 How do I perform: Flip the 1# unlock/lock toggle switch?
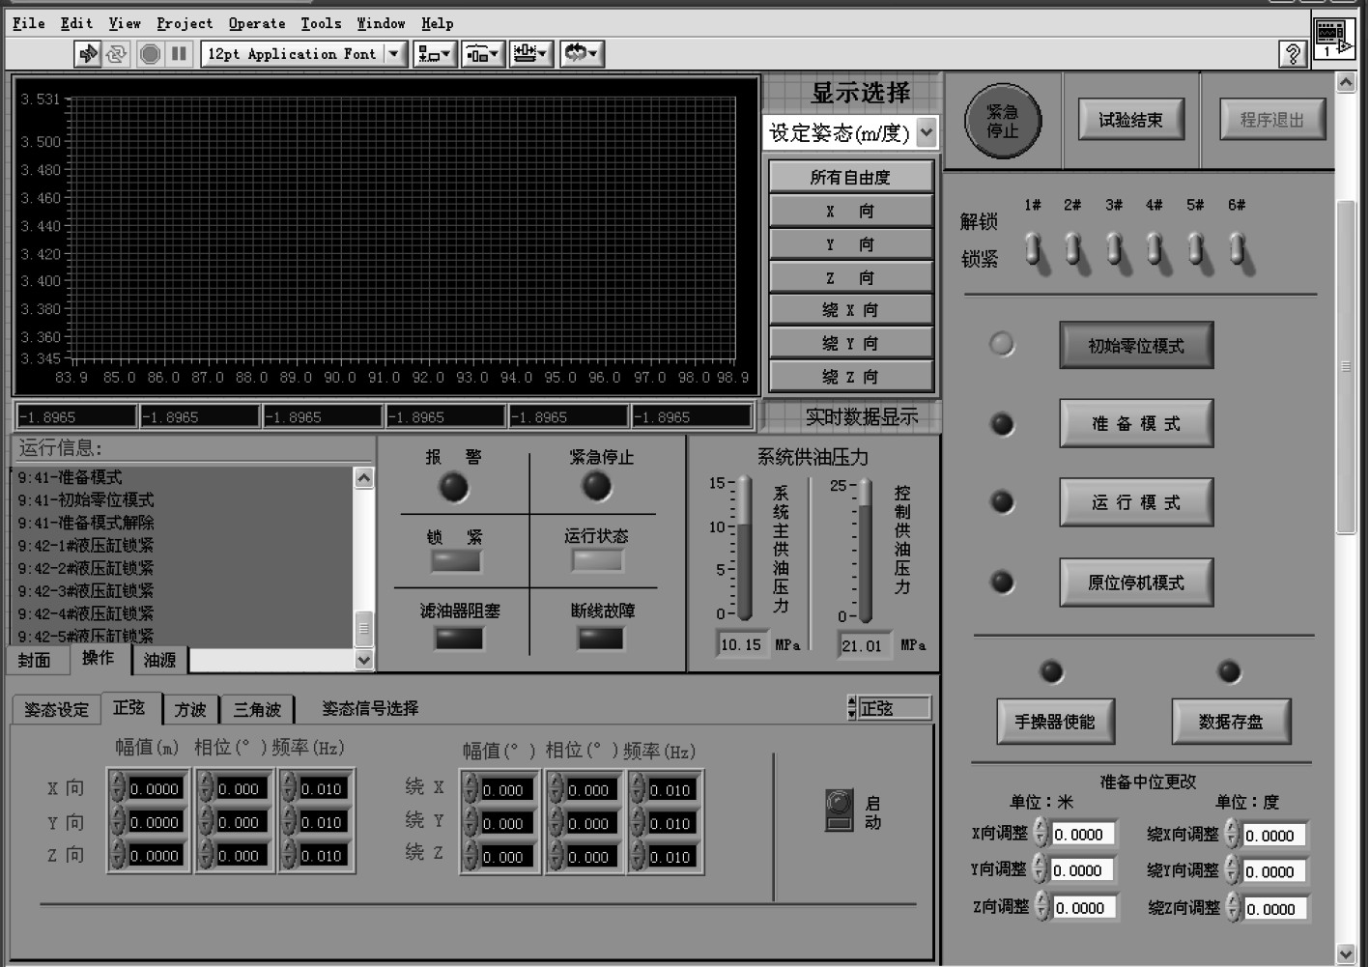(x=1033, y=249)
